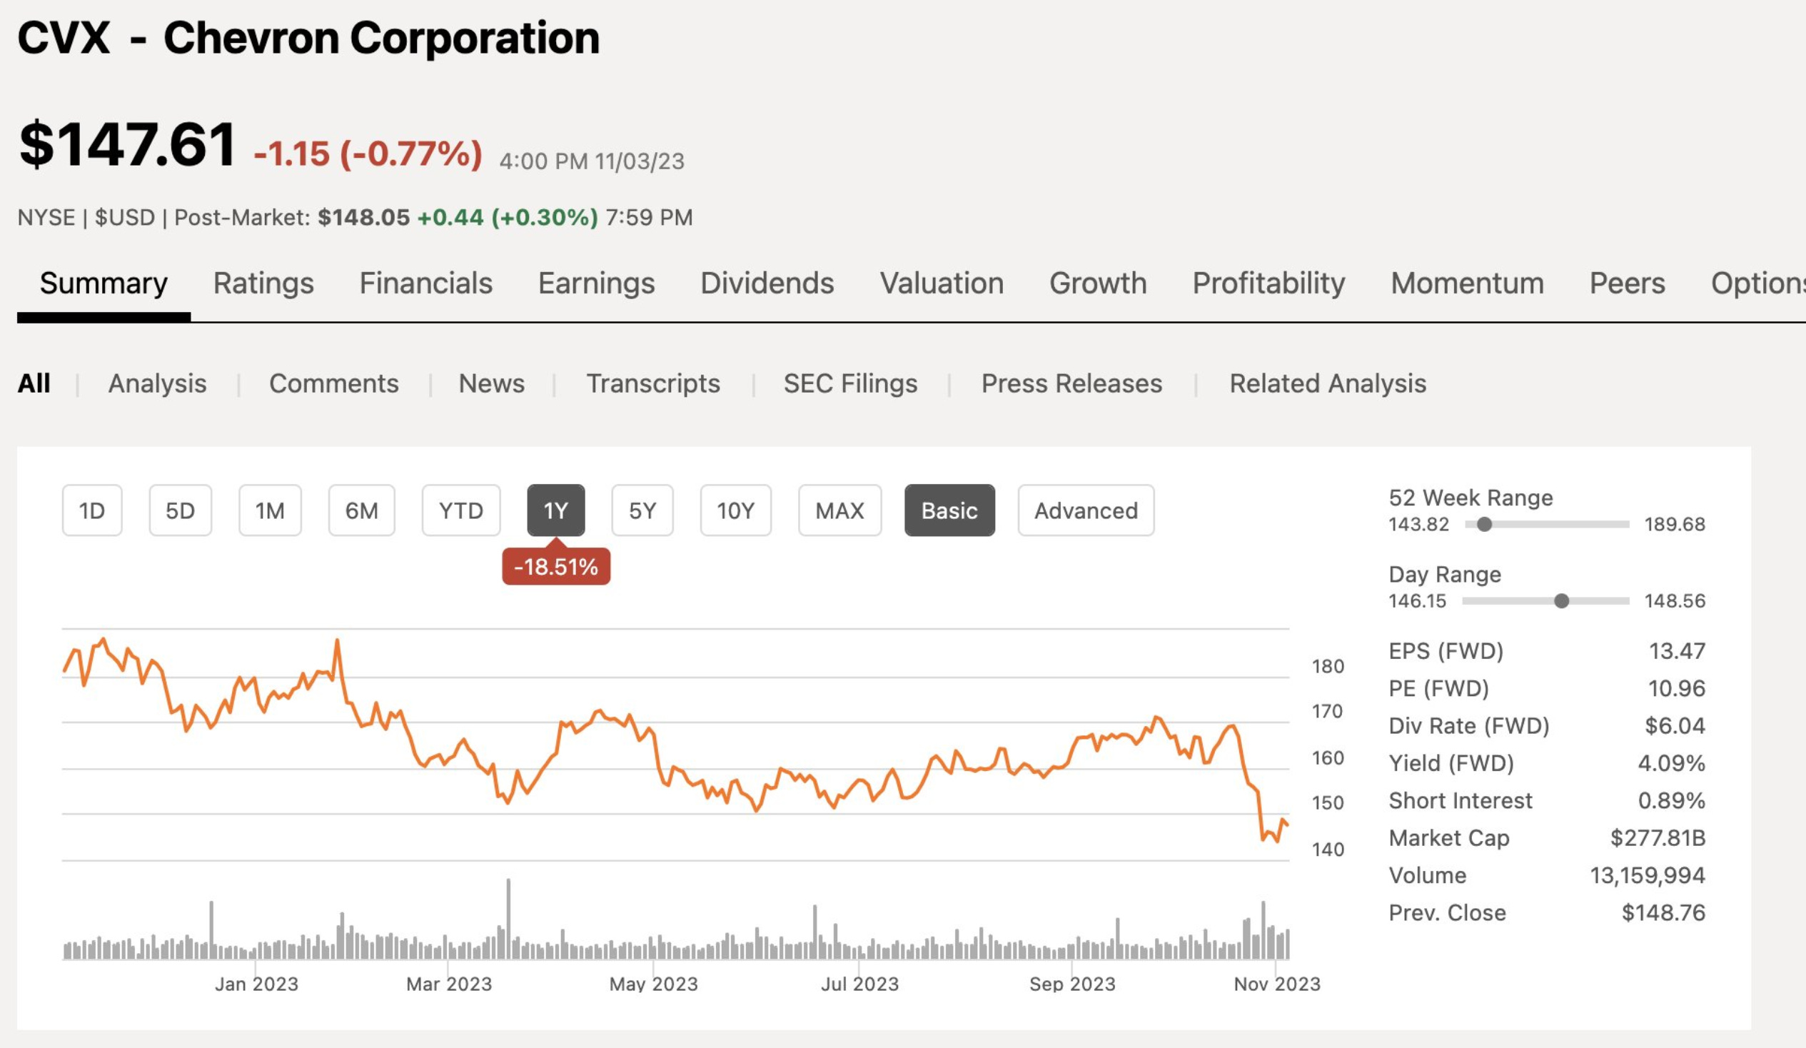Switch to the Advanced chart mode
Image resolution: width=1806 pixels, height=1048 pixels.
pos(1086,510)
